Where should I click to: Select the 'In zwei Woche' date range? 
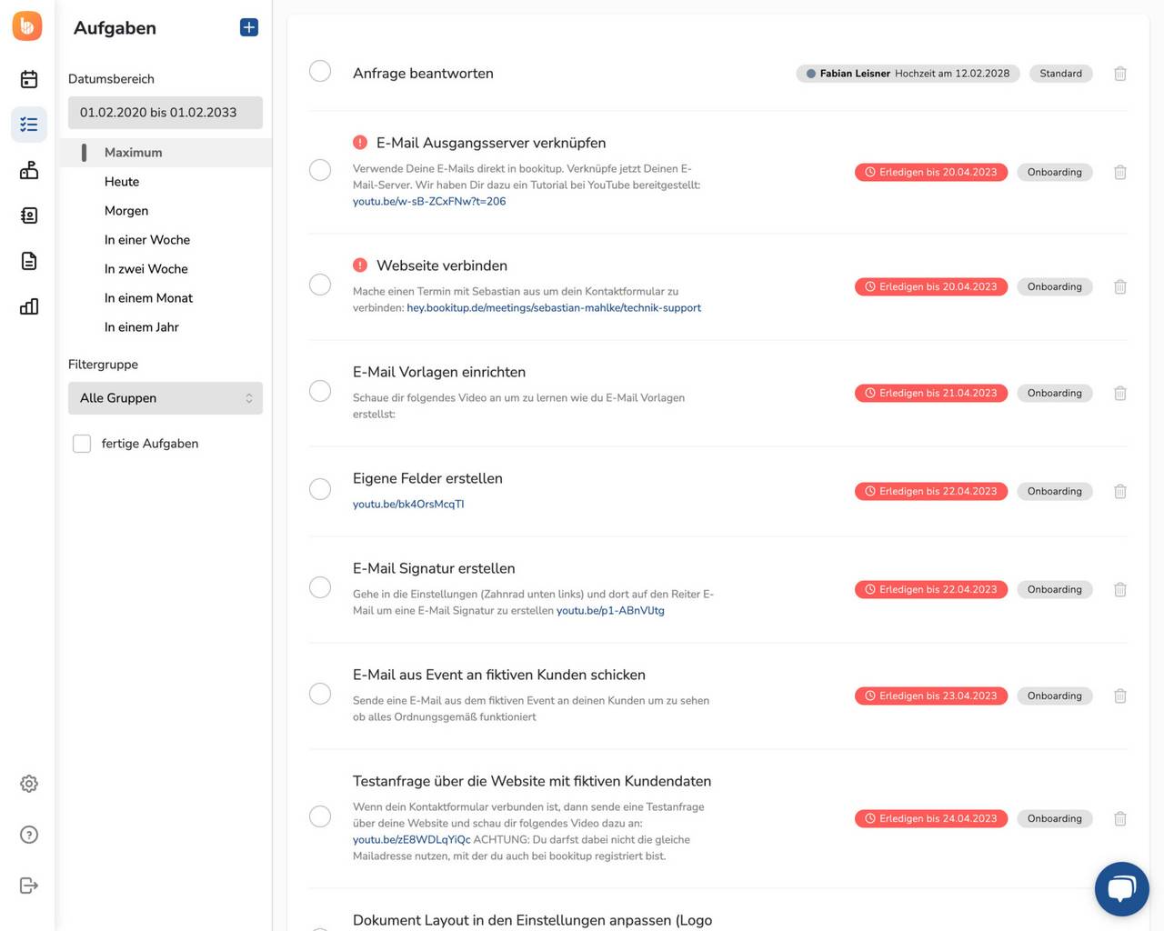[x=145, y=269]
